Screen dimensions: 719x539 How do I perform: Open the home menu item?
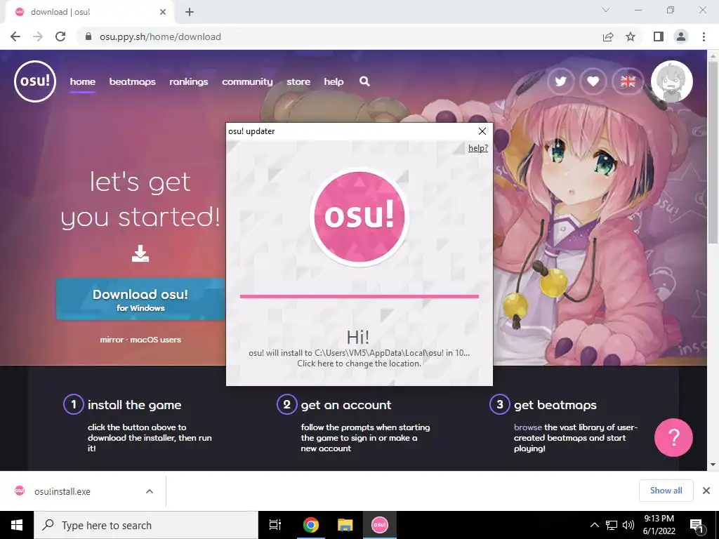83,81
